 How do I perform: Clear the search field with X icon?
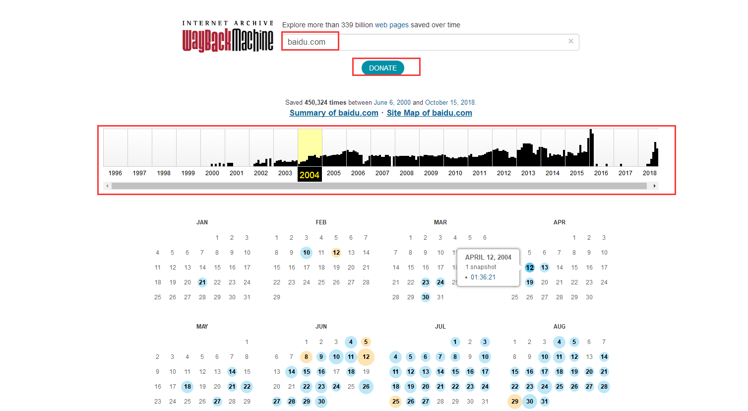[570, 41]
